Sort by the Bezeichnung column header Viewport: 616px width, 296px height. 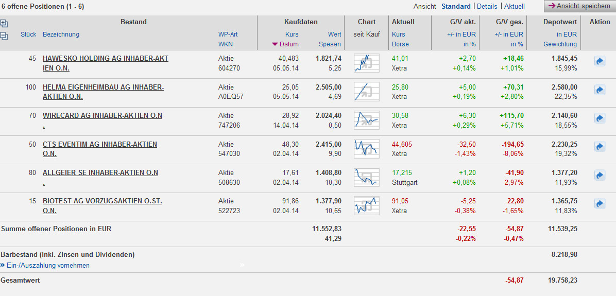[x=61, y=34]
